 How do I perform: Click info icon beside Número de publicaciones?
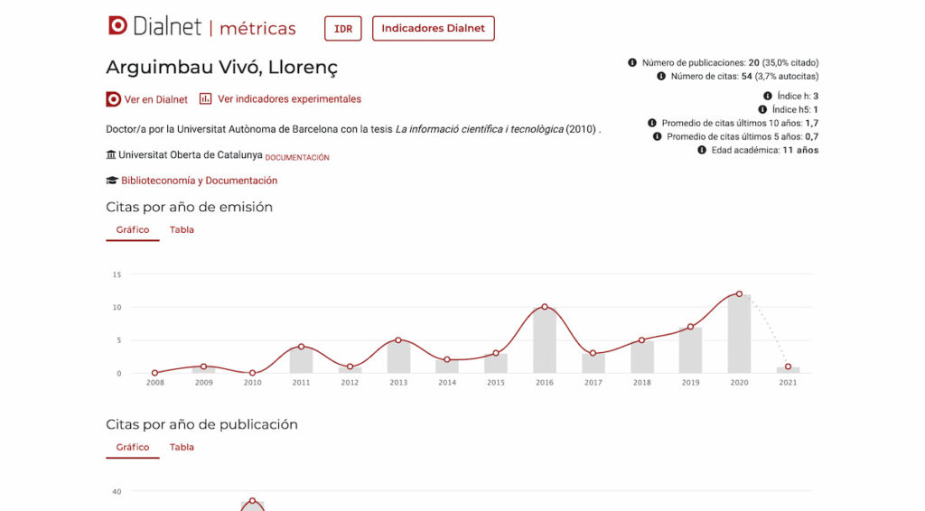[x=632, y=63]
